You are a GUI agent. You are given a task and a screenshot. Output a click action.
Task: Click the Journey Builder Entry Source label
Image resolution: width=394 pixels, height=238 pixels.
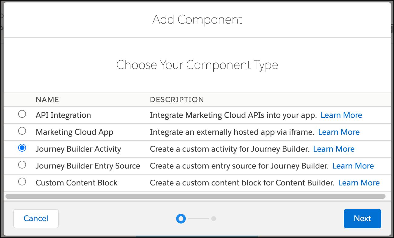coord(88,166)
